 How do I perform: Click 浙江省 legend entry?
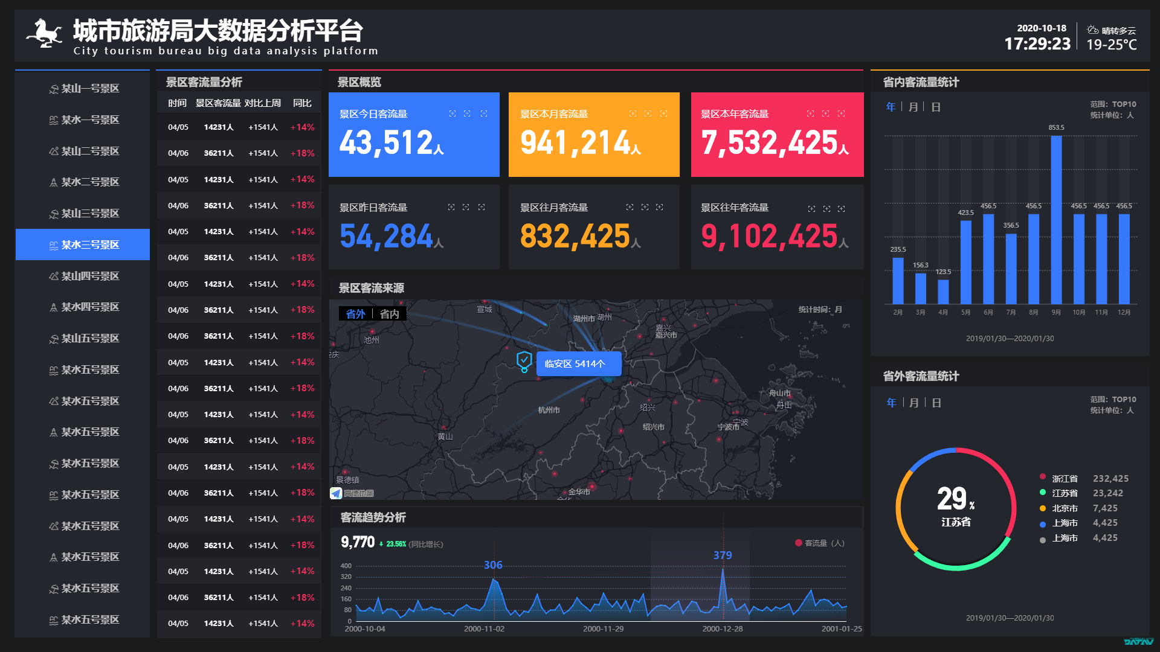[1064, 478]
